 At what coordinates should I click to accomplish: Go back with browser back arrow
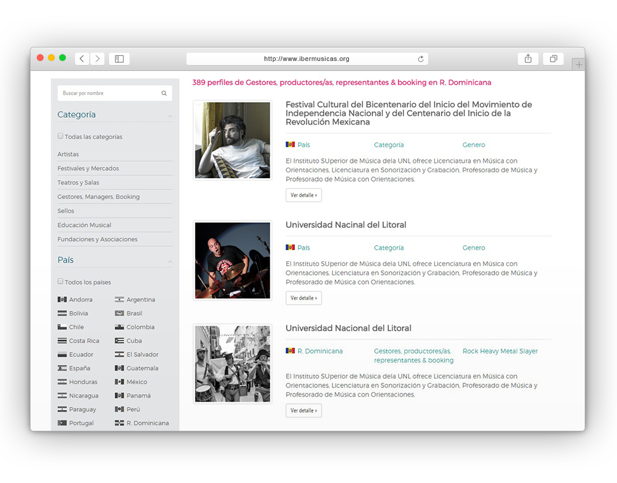tap(82, 59)
